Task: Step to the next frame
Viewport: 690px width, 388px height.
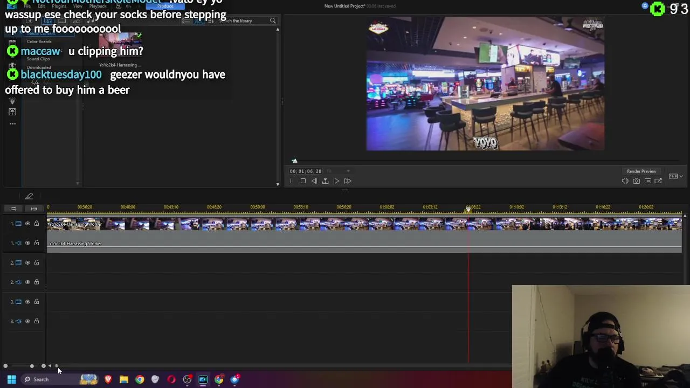Action: pos(336,181)
